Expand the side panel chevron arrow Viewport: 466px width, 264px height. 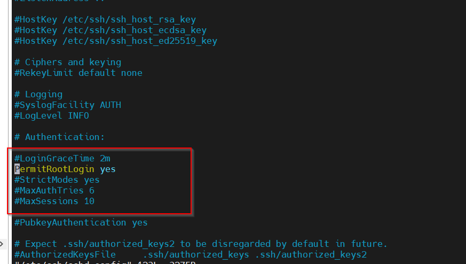coord(2,244)
